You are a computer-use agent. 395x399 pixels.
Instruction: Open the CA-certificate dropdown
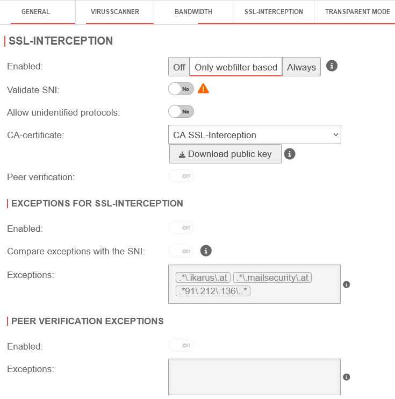pos(255,135)
